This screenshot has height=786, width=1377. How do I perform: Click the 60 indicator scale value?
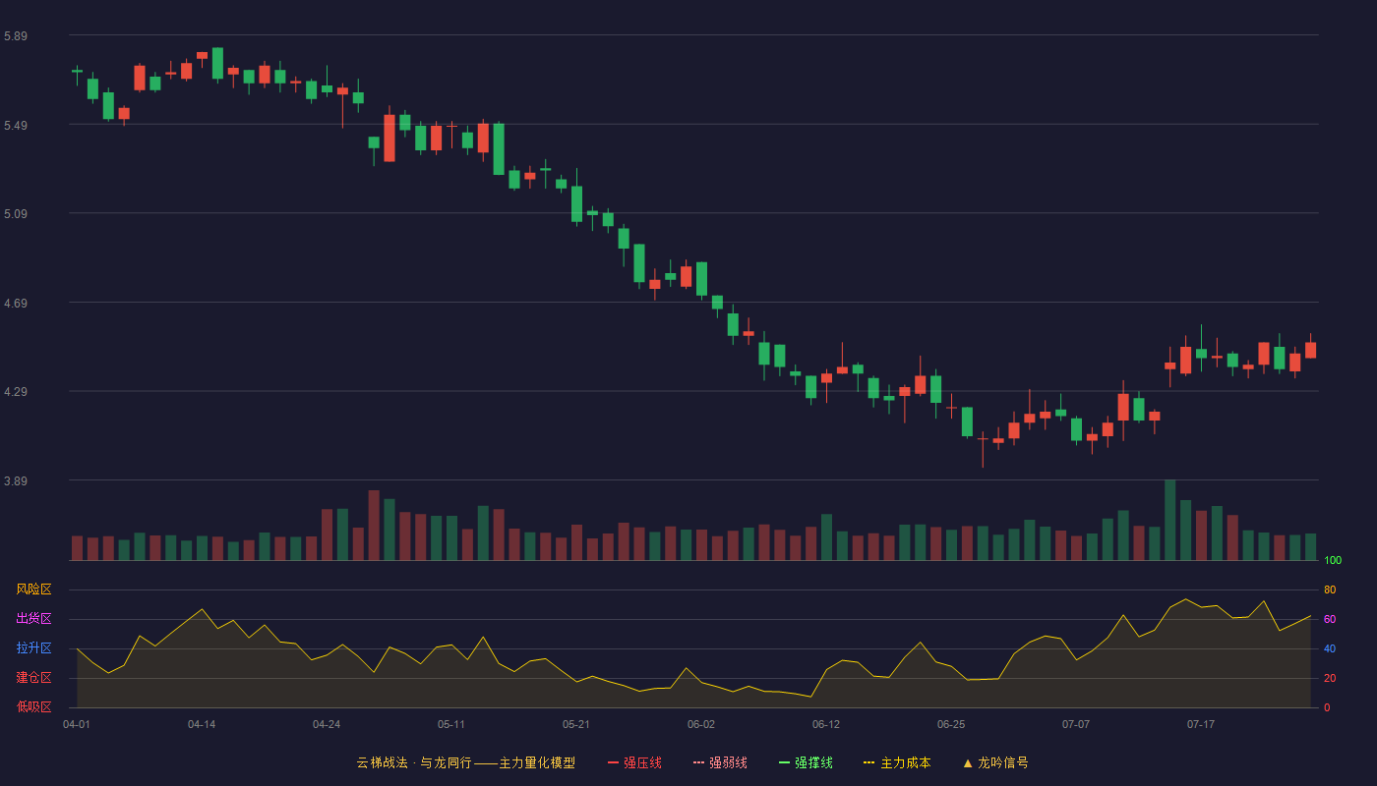pyautogui.click(x=1330, y=619)
